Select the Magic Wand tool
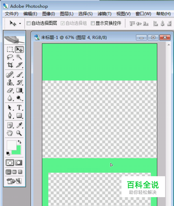174x206 pixels. tap(19, 57)
